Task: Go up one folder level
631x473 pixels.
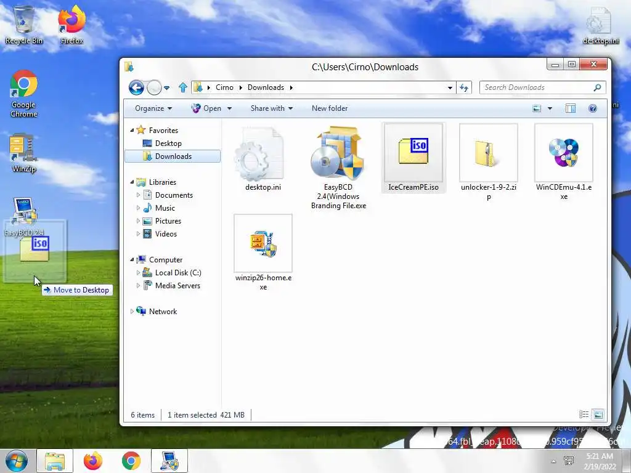Action: click(x=182, y=87)
